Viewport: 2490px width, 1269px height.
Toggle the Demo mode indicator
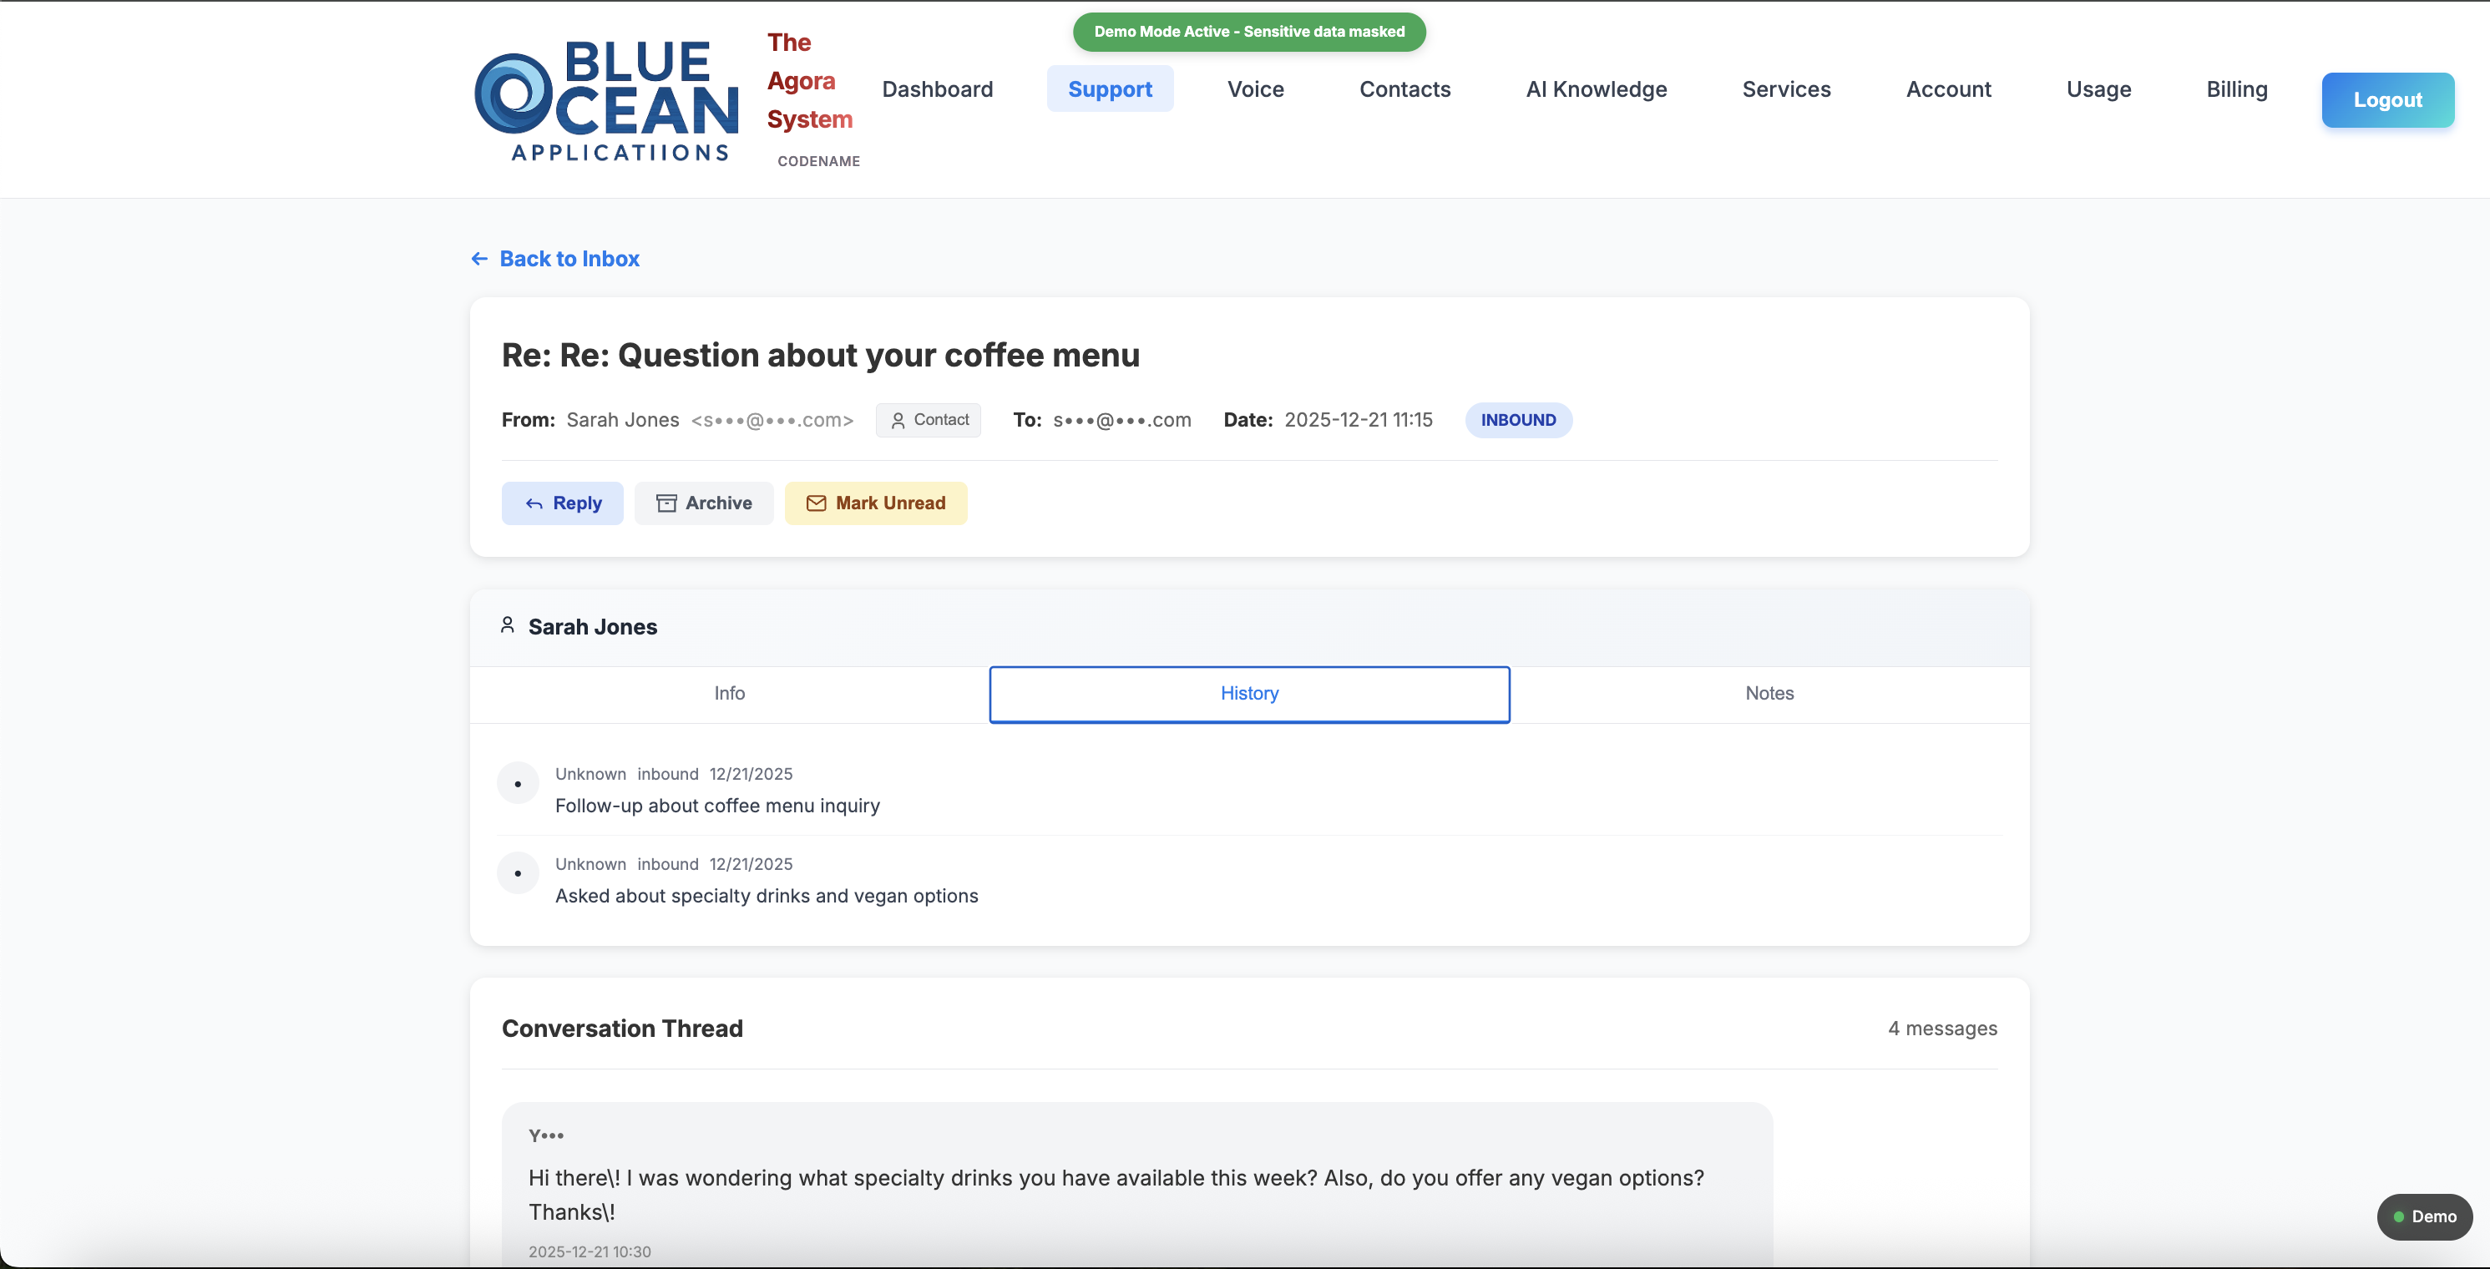[2423, 1216]
